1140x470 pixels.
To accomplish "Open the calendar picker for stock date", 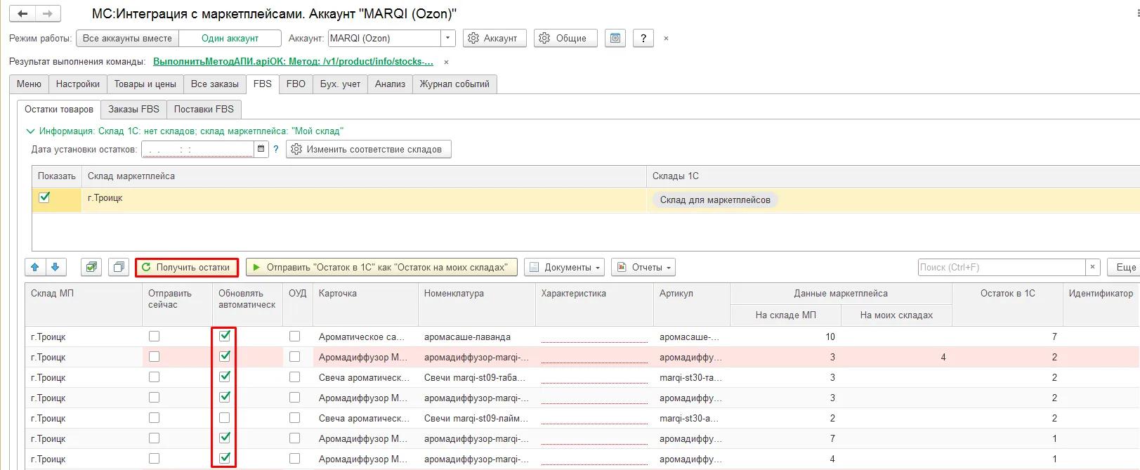I will (261, 149).
